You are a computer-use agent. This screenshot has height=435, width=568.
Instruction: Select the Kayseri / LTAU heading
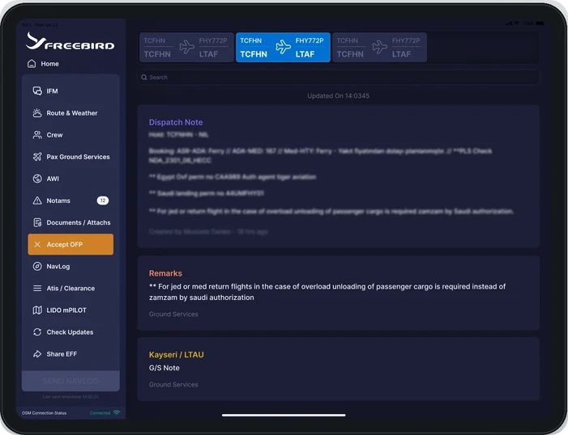(177, 355)
